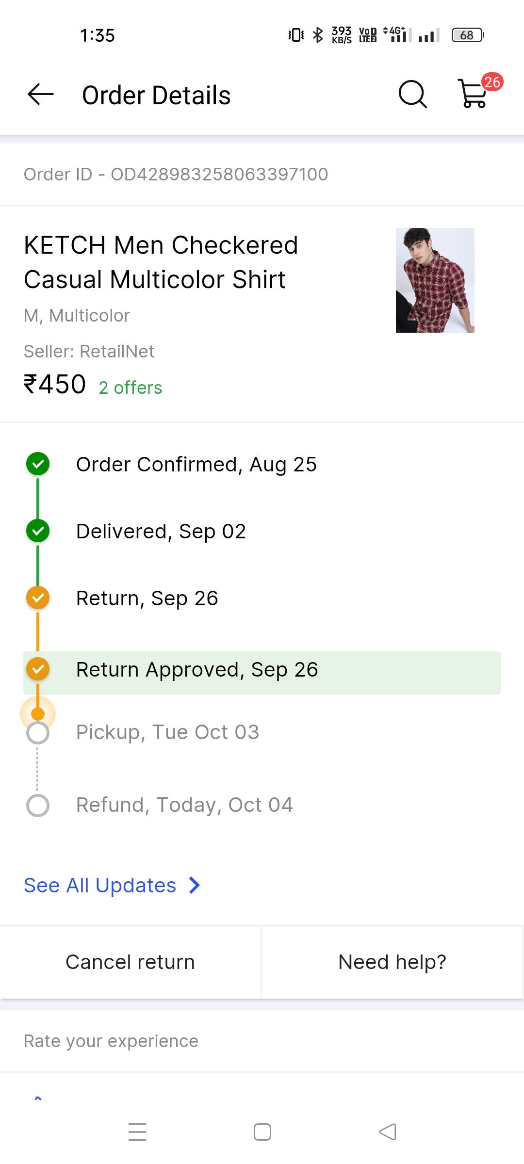Tap the Return Sep 26 orange checkmark
Viewport: 524px width, 1164px height.
pos(38,598)
